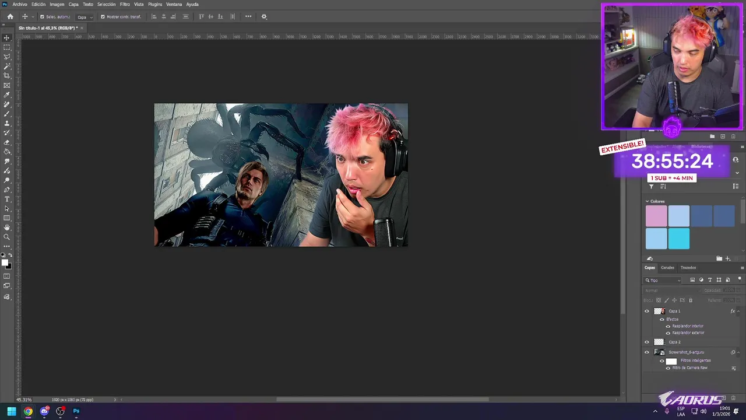
Task: Select the Eyedropper tool
Action: [7, 94]
